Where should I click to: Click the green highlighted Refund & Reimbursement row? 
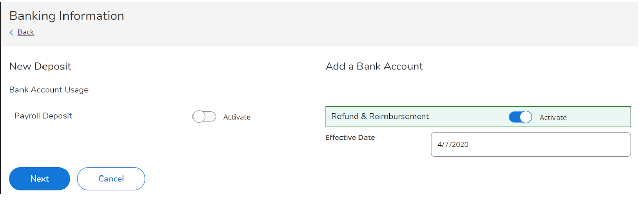478,116
